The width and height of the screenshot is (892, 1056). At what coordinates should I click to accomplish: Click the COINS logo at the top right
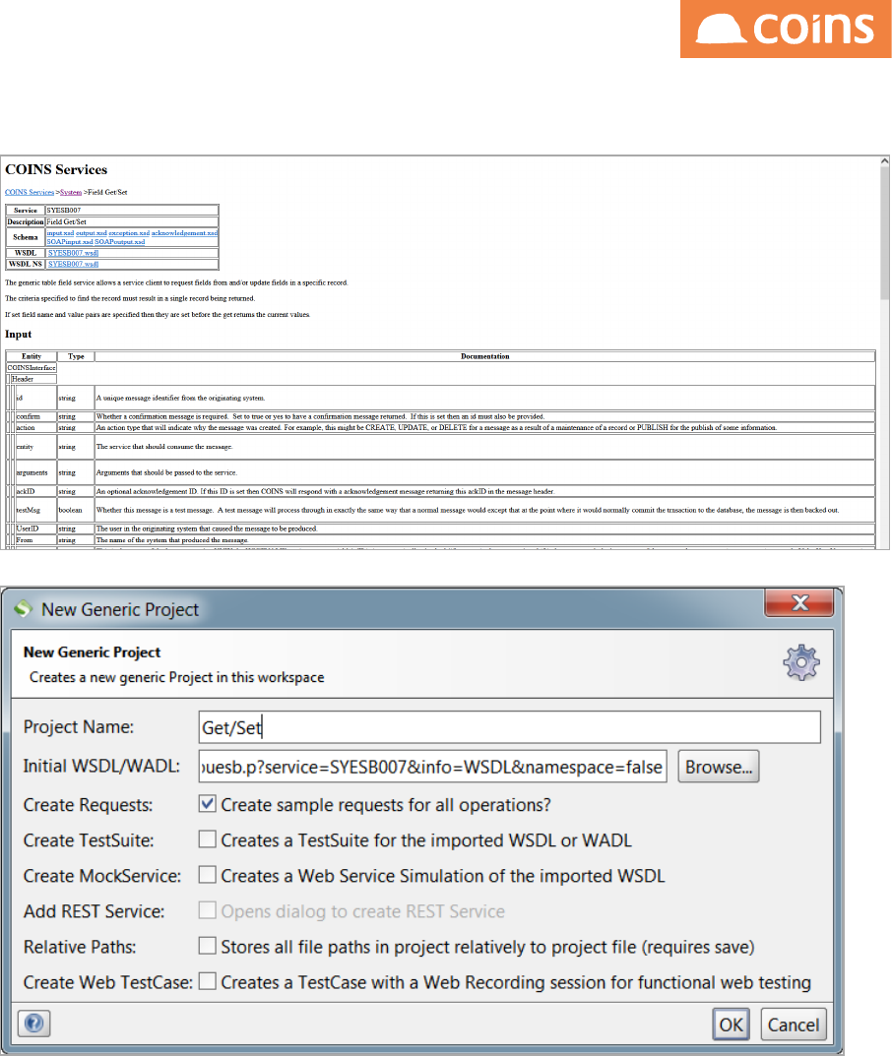point(786,29)
